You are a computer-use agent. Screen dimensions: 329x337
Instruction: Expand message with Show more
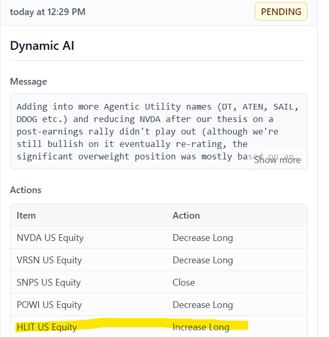point(278,160)
